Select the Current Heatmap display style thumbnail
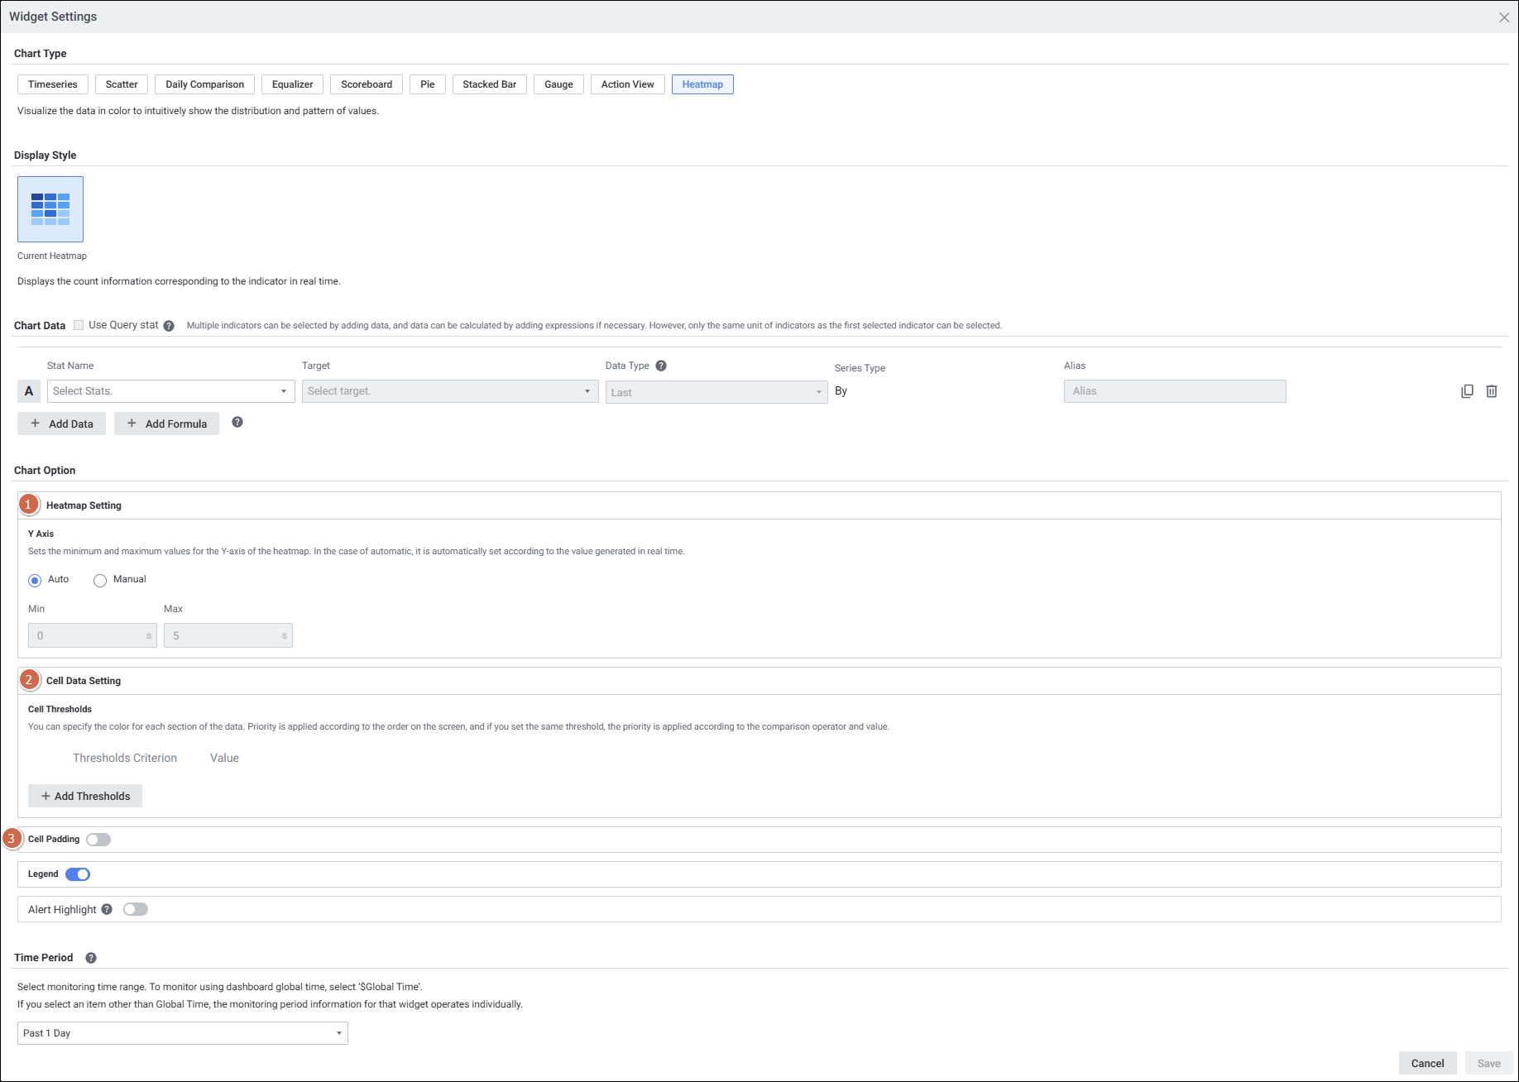1519x1082 pixels. tap(50, 209)
